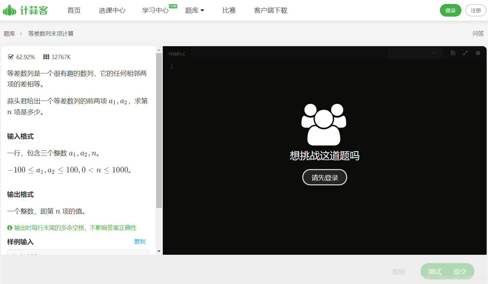Image resolution: width=488 pixels, height=284 pixels.
Task: Click the 测试 button
Action: [x=435, y=272]
